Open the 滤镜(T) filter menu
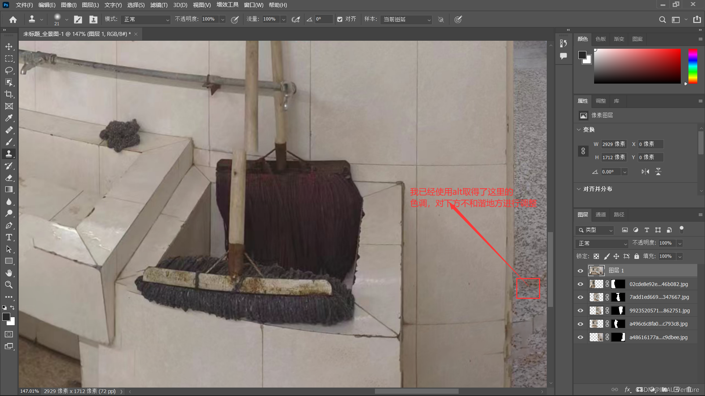The image size is (705, 396). [159, 5]
